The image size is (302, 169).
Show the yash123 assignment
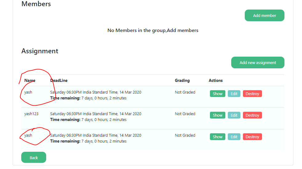217,115
